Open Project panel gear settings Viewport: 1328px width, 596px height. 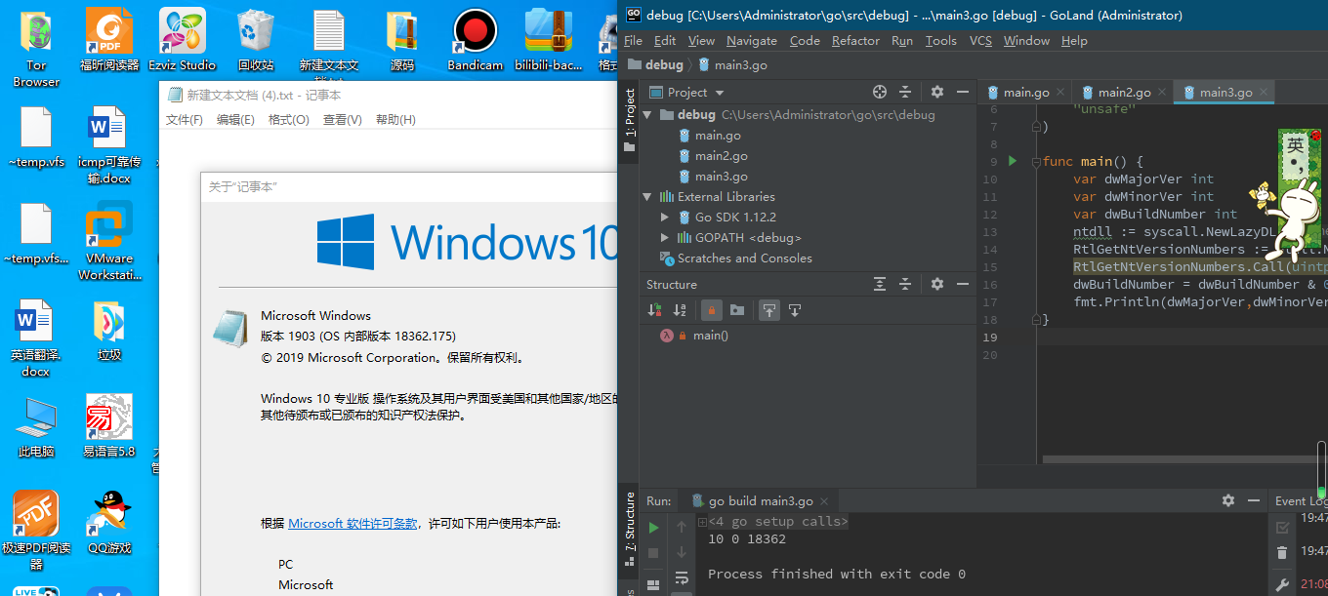pyautogui.click(x=936, y=92)
